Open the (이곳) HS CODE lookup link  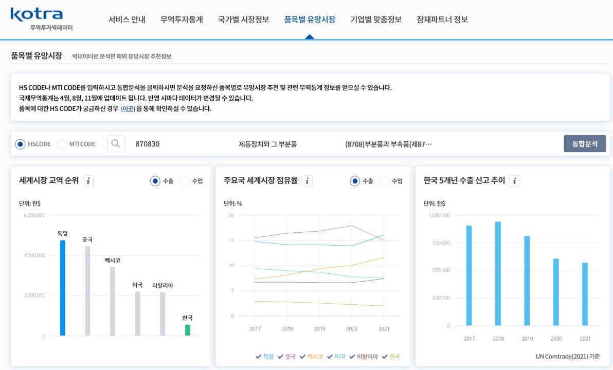[x=129, y=109]
